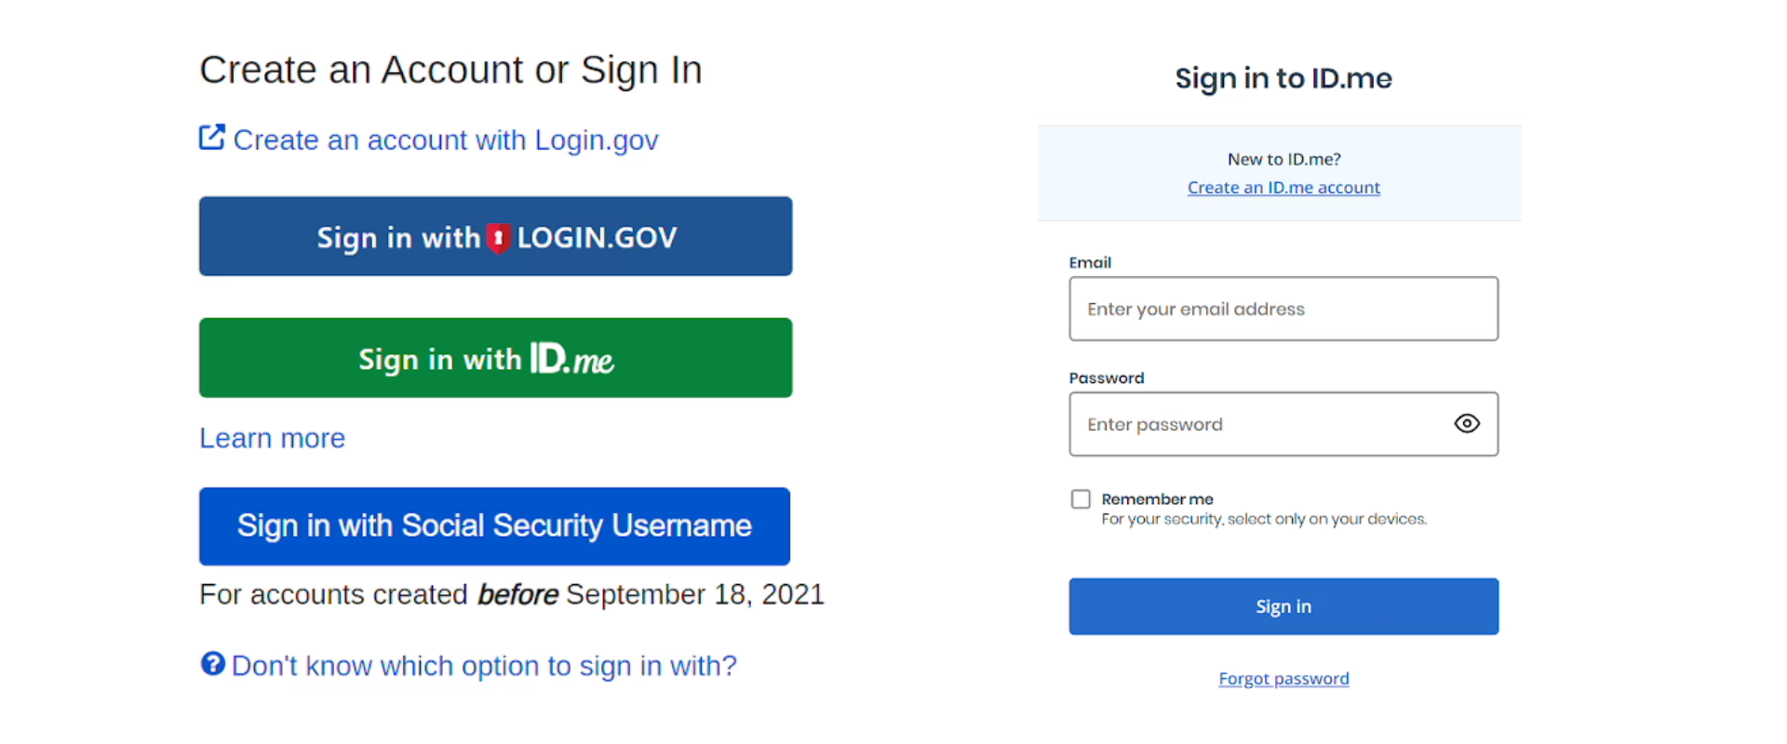Click Don't know which option to sign in with
The height and width of the screenshot is (744, 1787).
tap(485, 665)
